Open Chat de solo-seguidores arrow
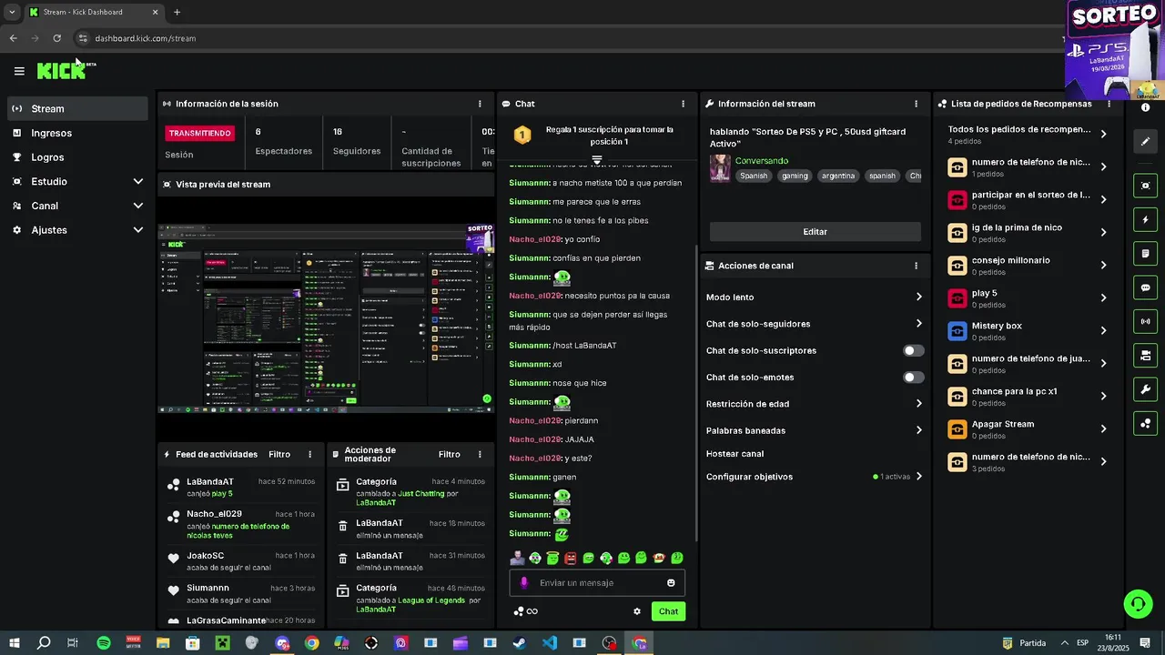 click(918, 323)
